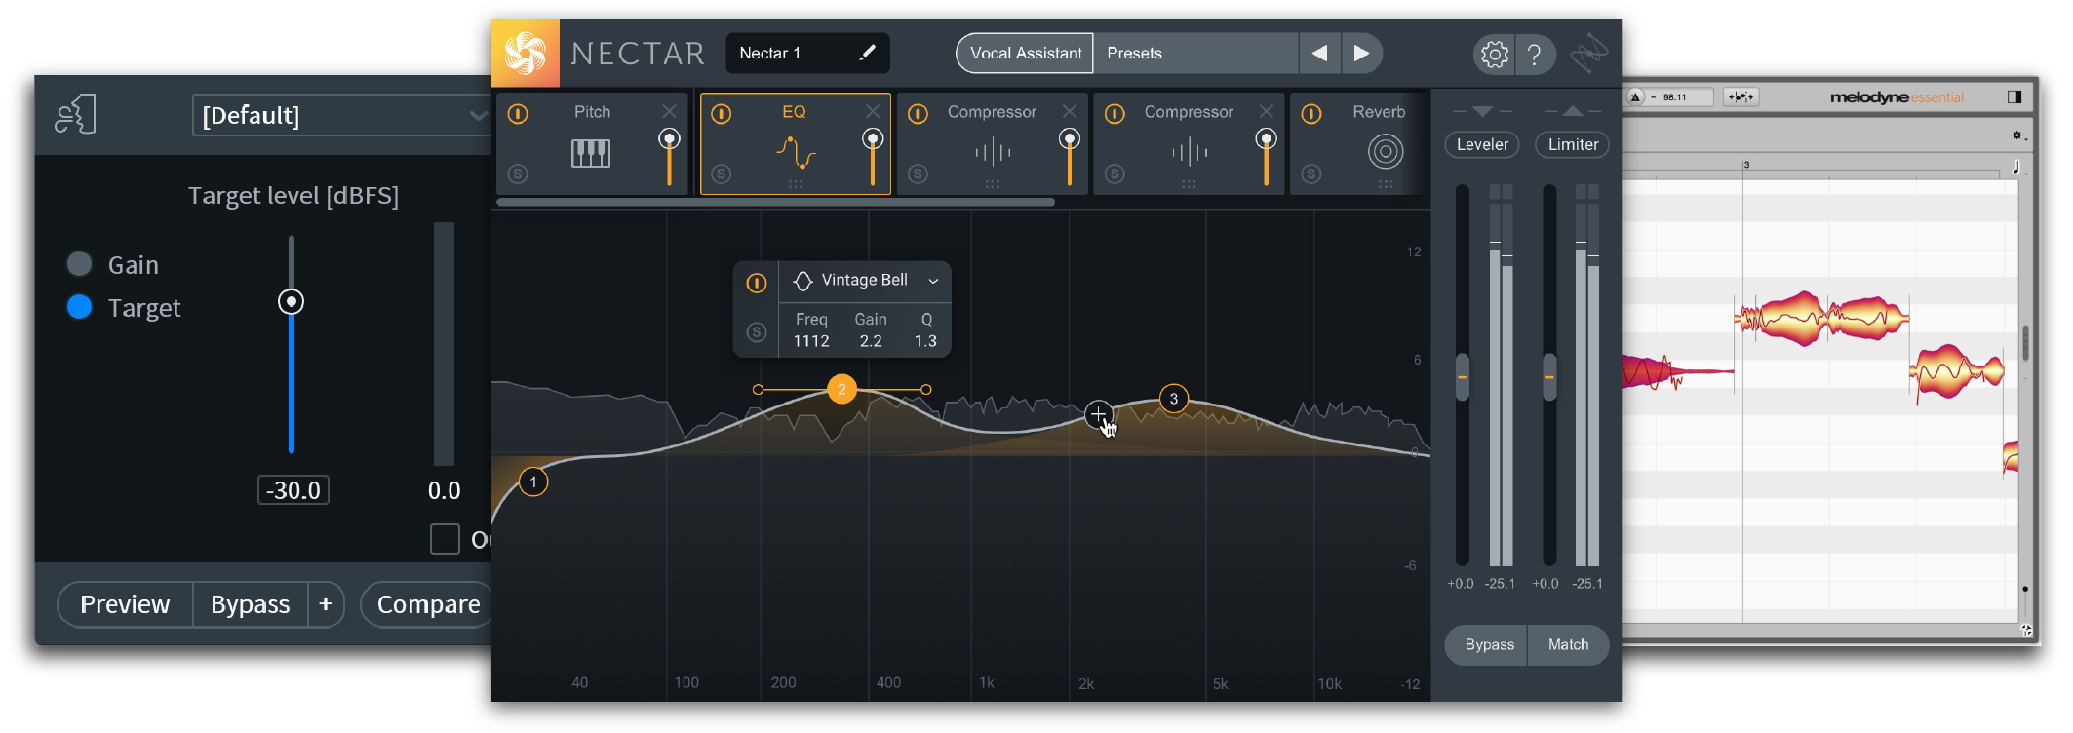Viewport: 2073px width, 733px height.
Task: Select the second Compressor module tab
Action: coord(1189,144)
